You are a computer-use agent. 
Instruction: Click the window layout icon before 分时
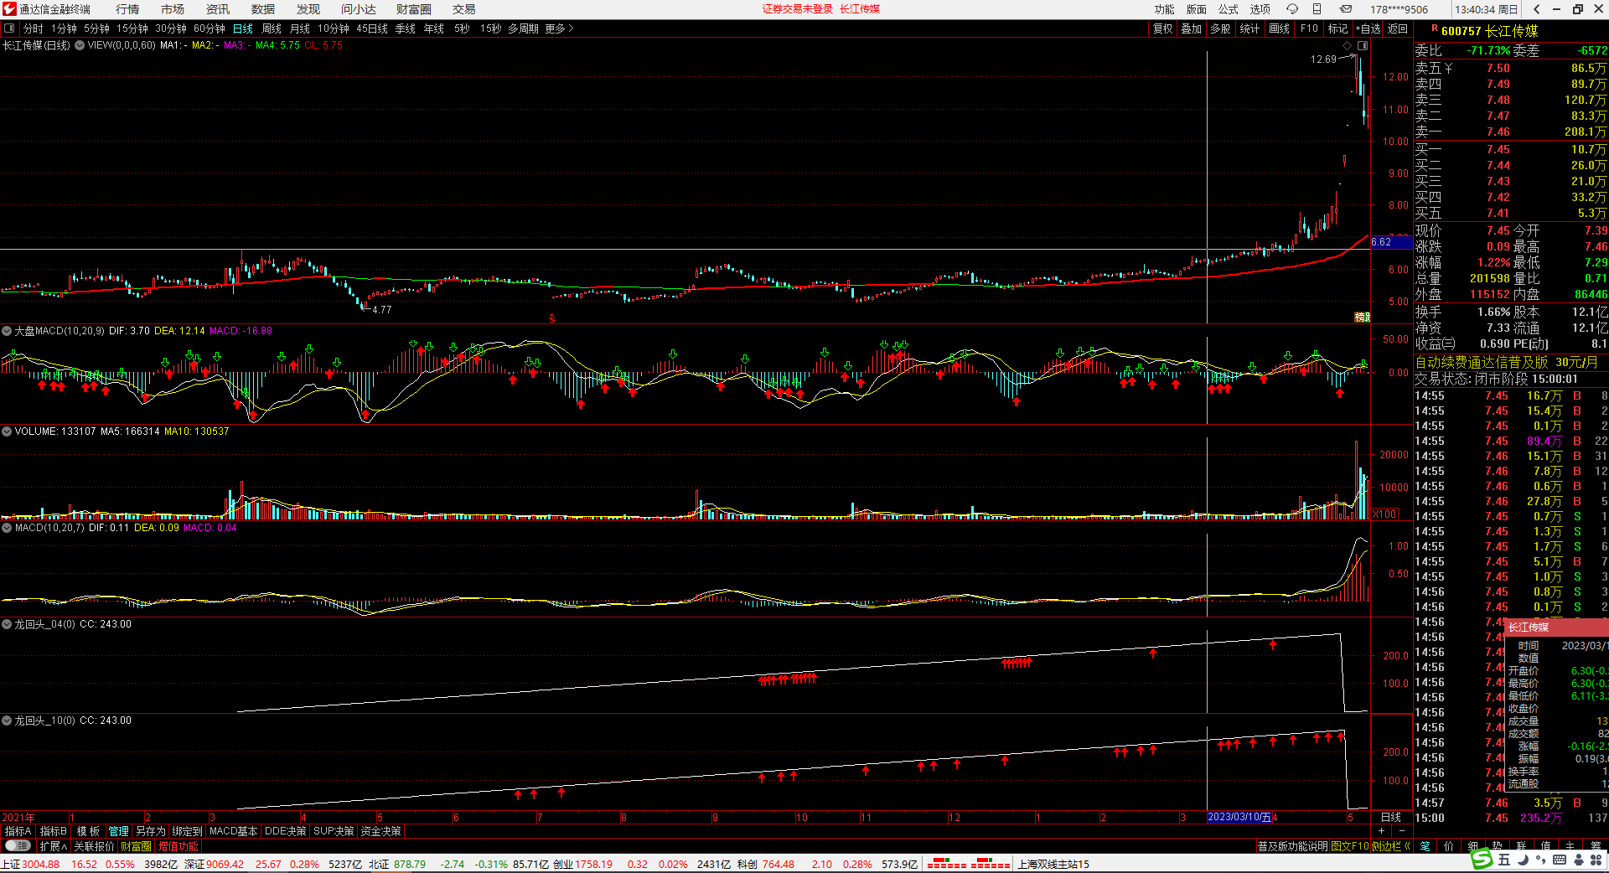pos(9,28)
